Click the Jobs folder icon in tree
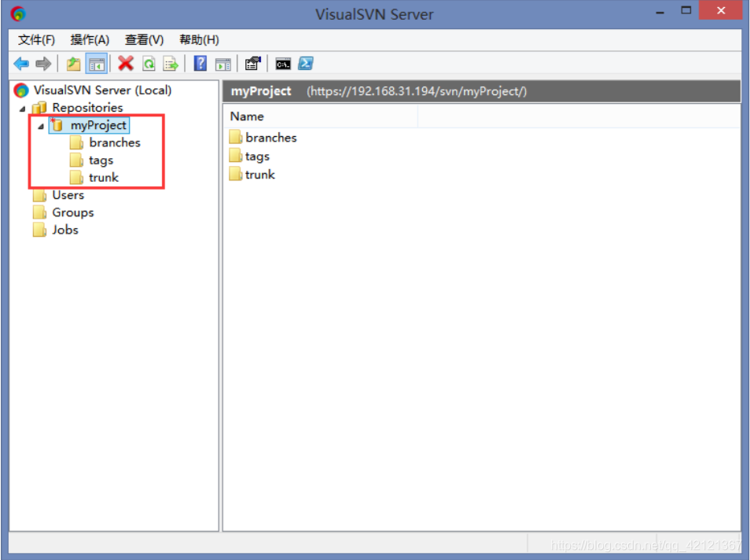Screen dimensions: 750x560 39,230
